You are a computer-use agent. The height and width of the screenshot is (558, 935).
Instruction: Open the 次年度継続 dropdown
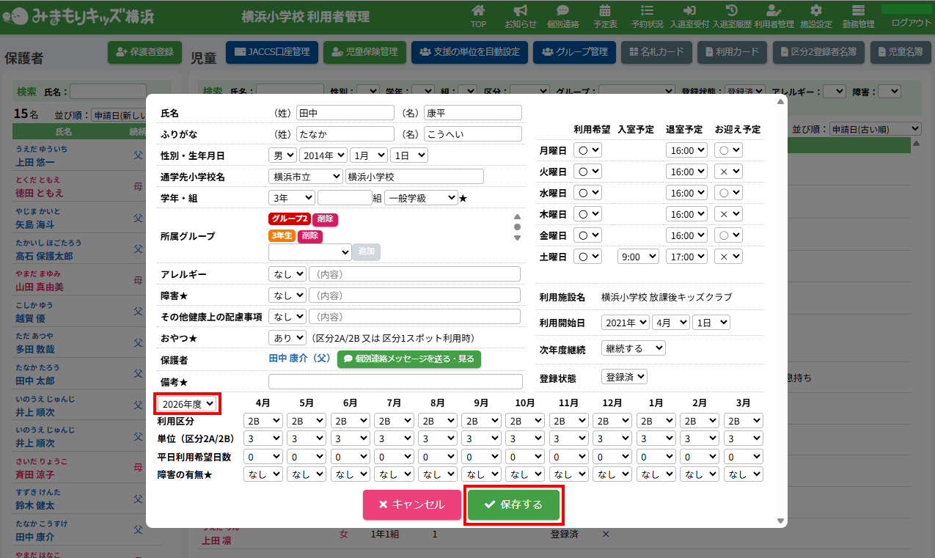633,348
